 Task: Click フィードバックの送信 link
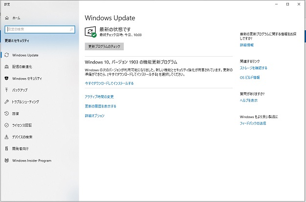tap(253, 123)
